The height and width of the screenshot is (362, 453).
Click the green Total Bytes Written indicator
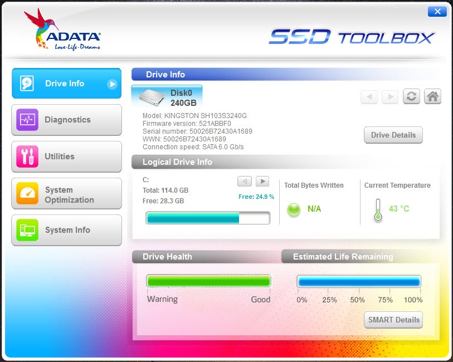[294, 209]
